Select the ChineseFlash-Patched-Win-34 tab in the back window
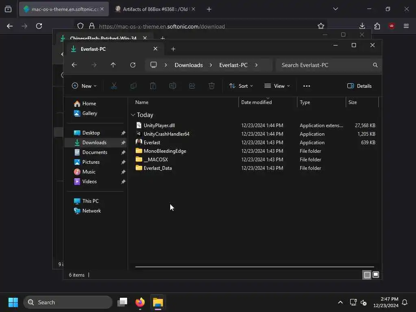The image size is (416, 312). pos(104,38)
